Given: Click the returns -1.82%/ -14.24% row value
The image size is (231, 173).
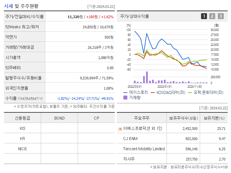Looking at the screenshot, I should point(85,99).
